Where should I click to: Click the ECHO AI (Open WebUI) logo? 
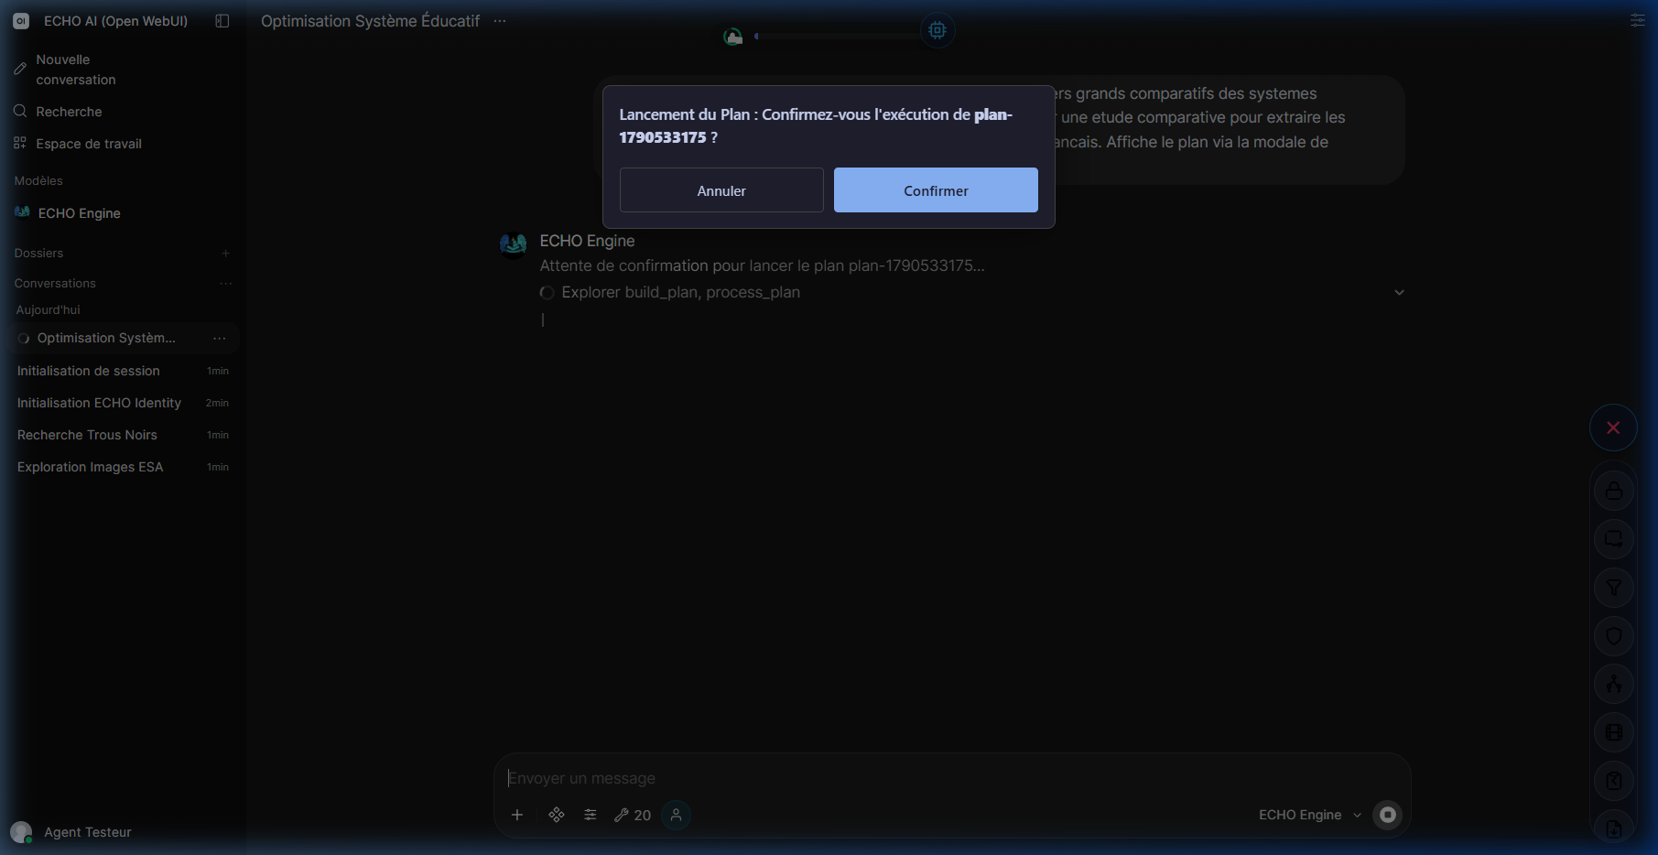(x=20, y=20)
